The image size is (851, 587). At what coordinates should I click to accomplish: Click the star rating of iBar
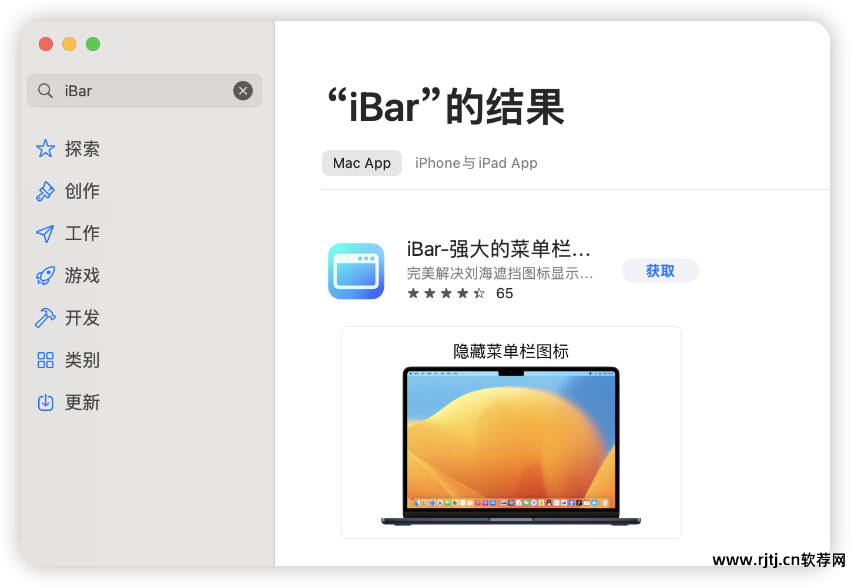(445, 293)
